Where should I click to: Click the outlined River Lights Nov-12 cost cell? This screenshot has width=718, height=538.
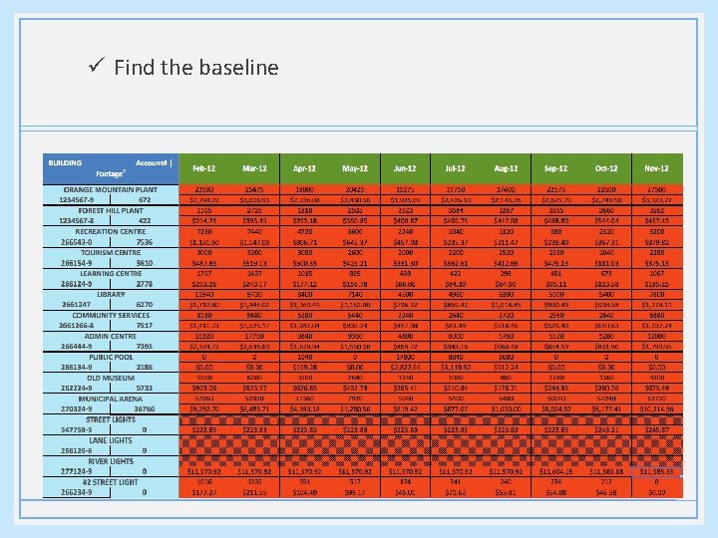tap(656, 471)
